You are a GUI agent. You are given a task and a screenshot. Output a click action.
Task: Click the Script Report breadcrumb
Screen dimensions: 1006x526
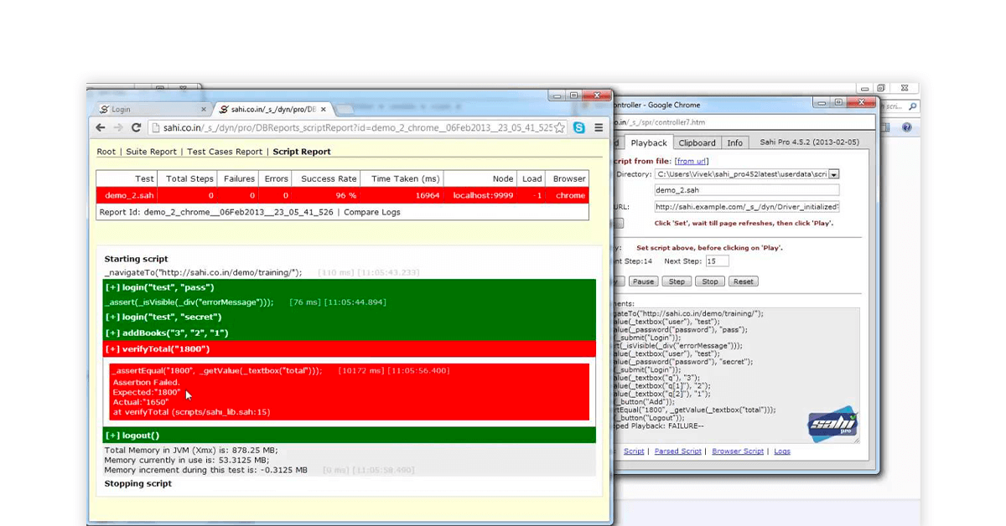(x=302, y=152)
